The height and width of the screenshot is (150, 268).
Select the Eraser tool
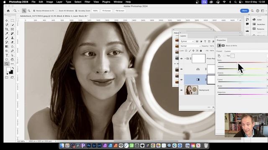point(12,42)
